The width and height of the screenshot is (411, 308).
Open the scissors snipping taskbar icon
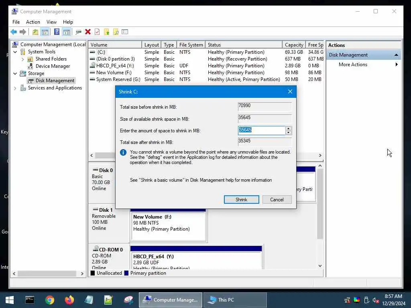[128, 300]
